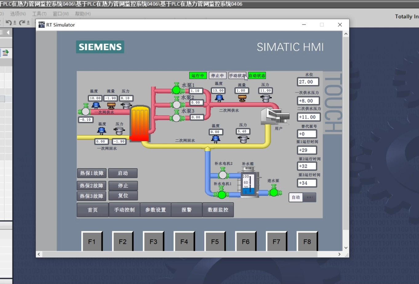Go to the 首页 home screen
Image resolution: width=419 pixels, height=284 pixels.
(93, 210)
